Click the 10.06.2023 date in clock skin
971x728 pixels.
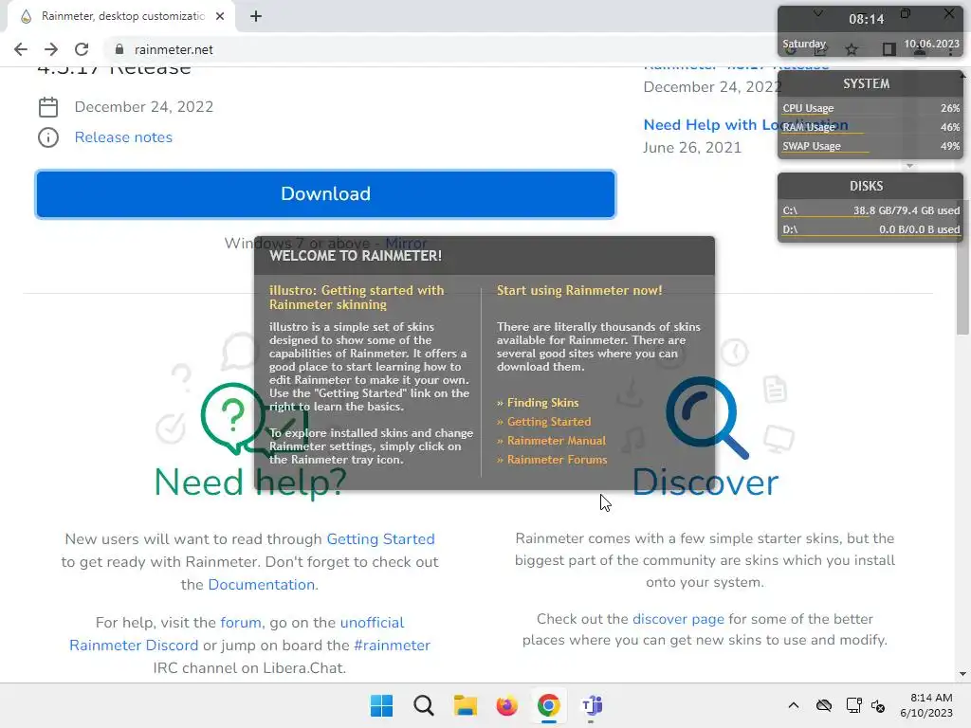(931, 44)
